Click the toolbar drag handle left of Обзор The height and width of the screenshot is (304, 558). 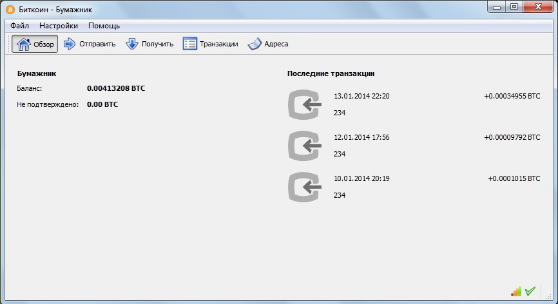point(8,44)
